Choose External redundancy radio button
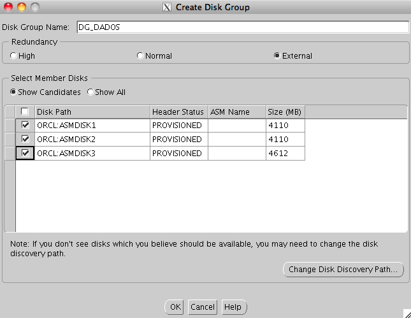Screen dimensions: 411x318 (x=277, y=55)
